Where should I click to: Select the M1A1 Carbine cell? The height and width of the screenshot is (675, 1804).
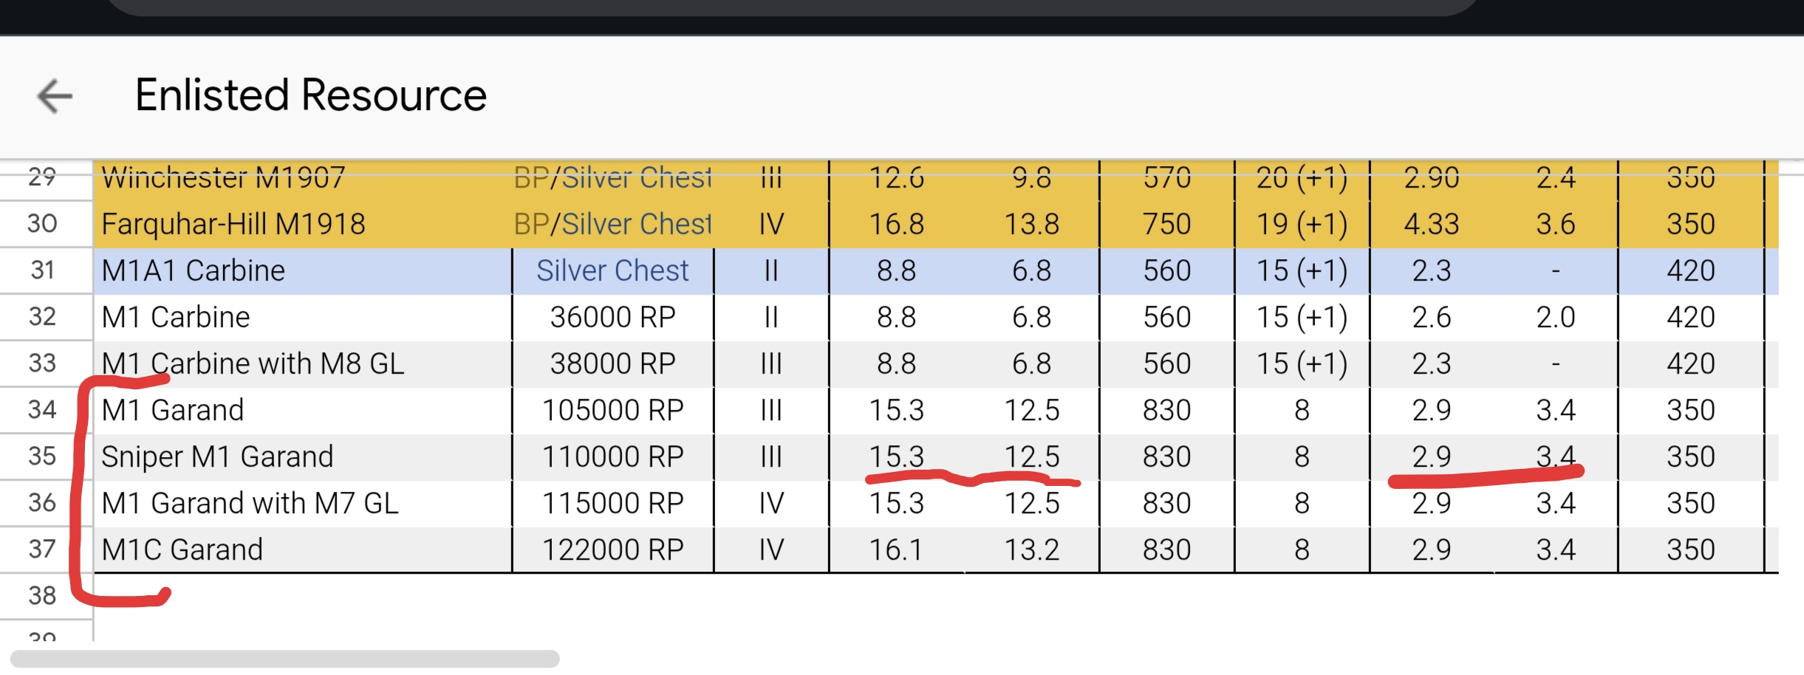point(194,270)
